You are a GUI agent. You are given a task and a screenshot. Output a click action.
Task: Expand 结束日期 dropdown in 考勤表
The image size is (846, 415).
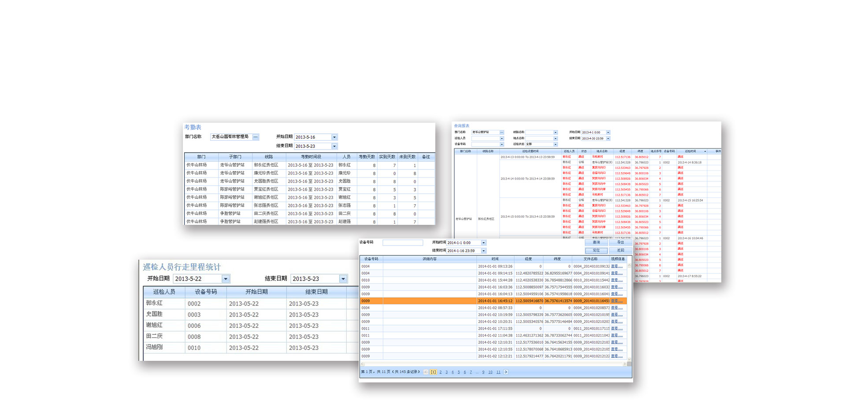[334, 146]
